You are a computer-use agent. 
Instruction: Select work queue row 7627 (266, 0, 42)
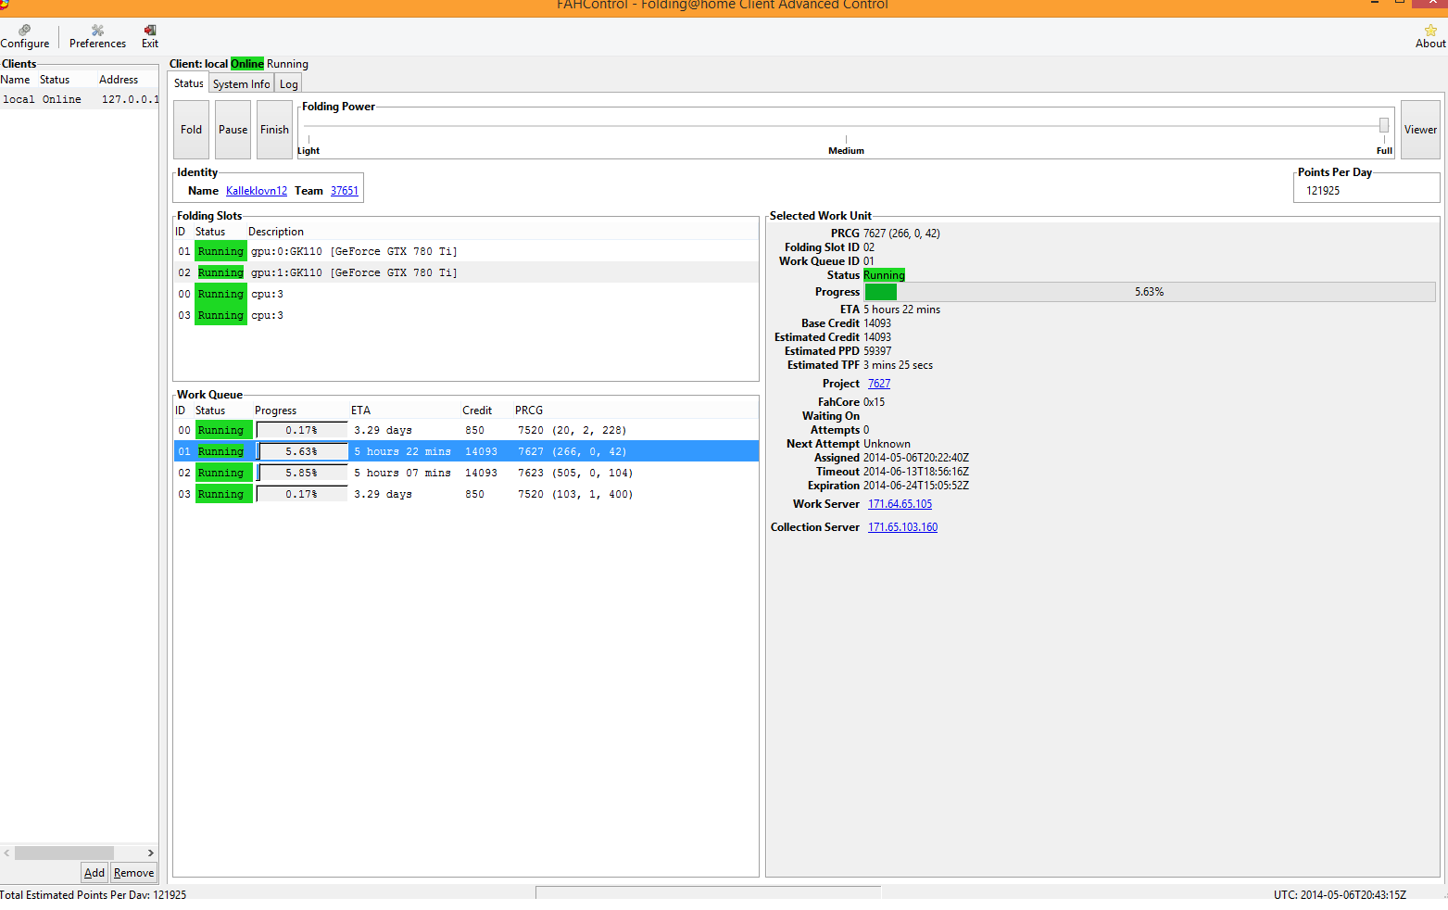coord(466,451)
